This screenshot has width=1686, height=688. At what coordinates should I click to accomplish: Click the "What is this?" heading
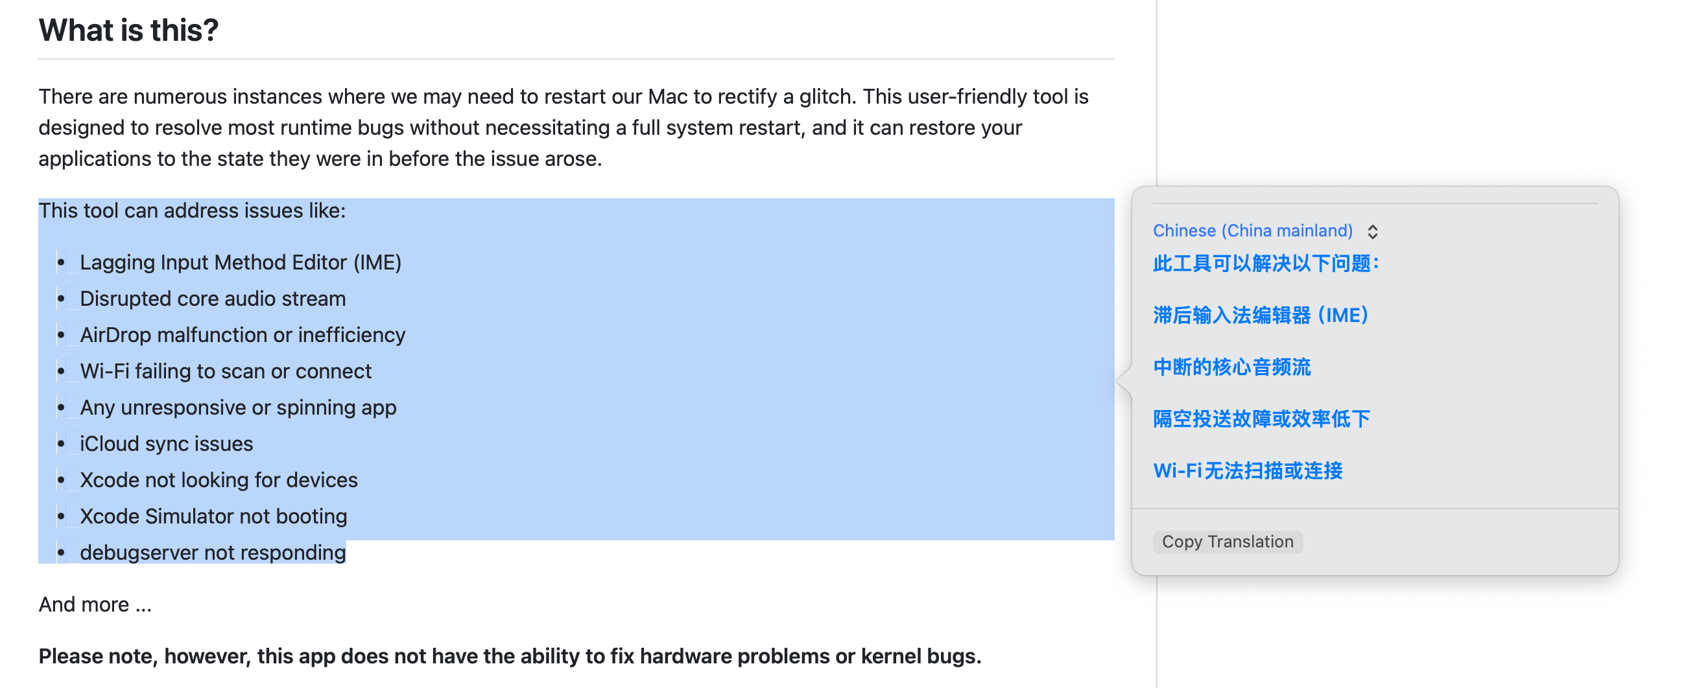(128, 30)
